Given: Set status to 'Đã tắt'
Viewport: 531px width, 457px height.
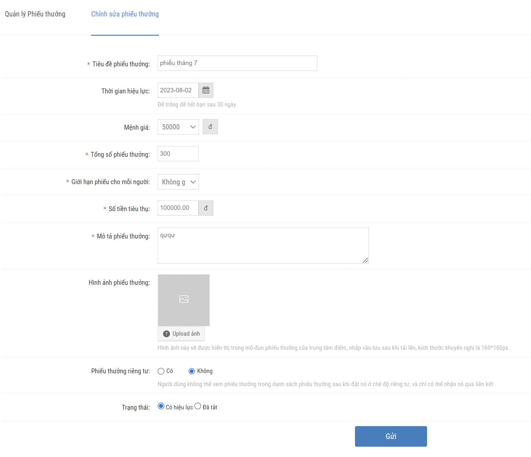Looking at the screenshot, I should (198, 406).
